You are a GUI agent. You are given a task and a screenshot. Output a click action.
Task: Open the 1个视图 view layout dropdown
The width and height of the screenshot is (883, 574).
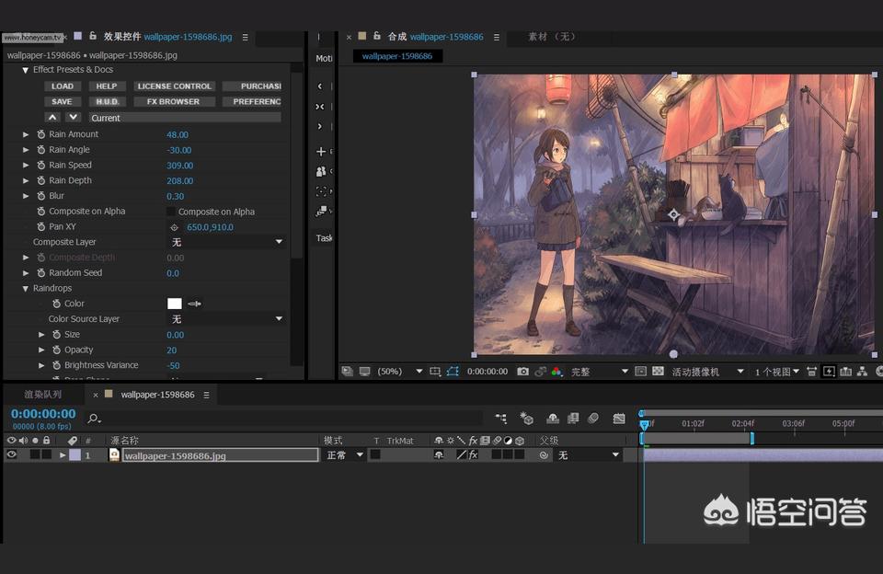[x=777, y=372]
